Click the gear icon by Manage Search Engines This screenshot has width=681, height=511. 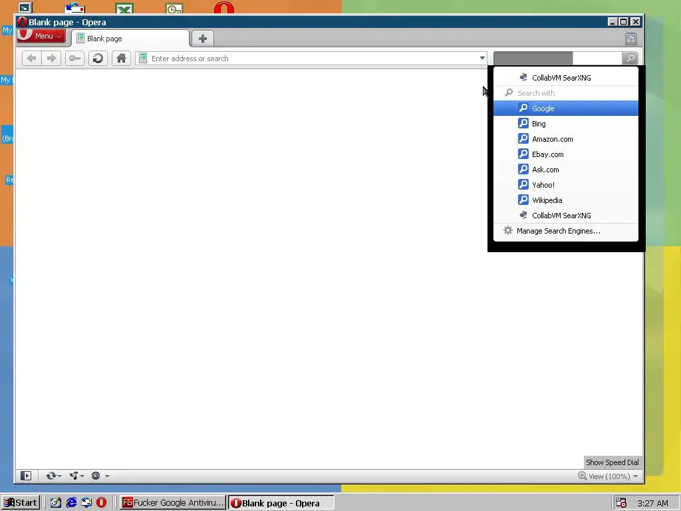(507, 230)
